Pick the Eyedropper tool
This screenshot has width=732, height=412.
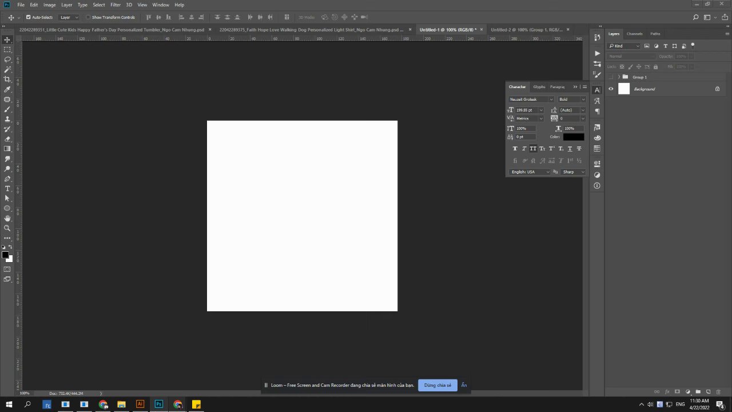[7, 89]
